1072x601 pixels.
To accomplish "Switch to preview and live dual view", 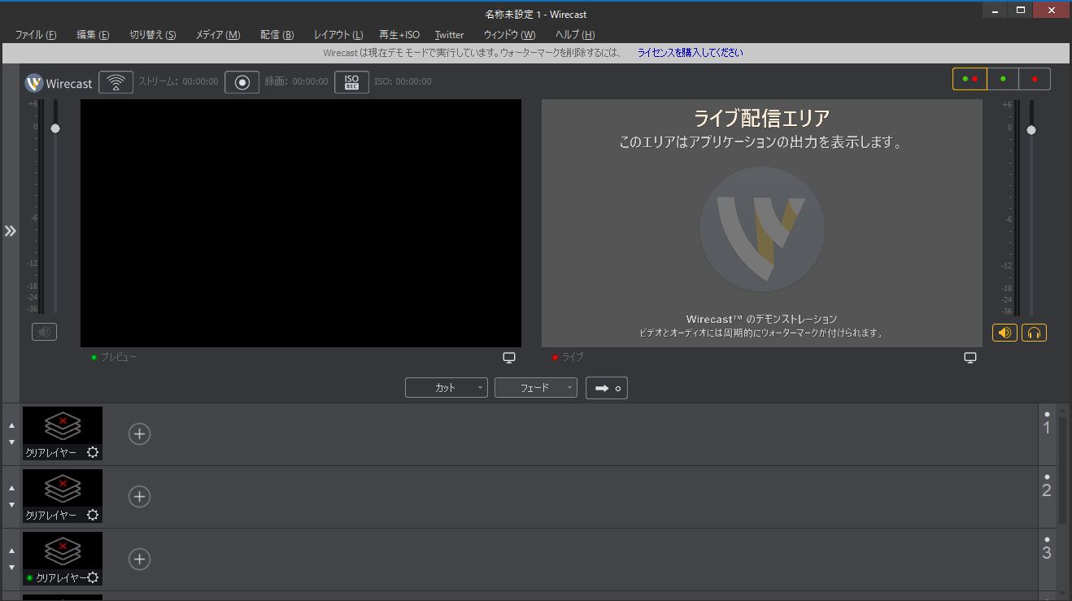I will point(970,79).
